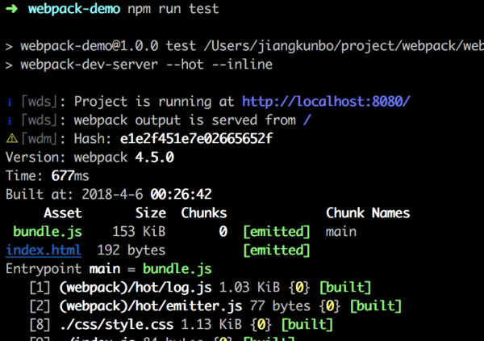
Task: Click the 'npm run test' command text
Action: pyautogui.click(x=173, y=9)
